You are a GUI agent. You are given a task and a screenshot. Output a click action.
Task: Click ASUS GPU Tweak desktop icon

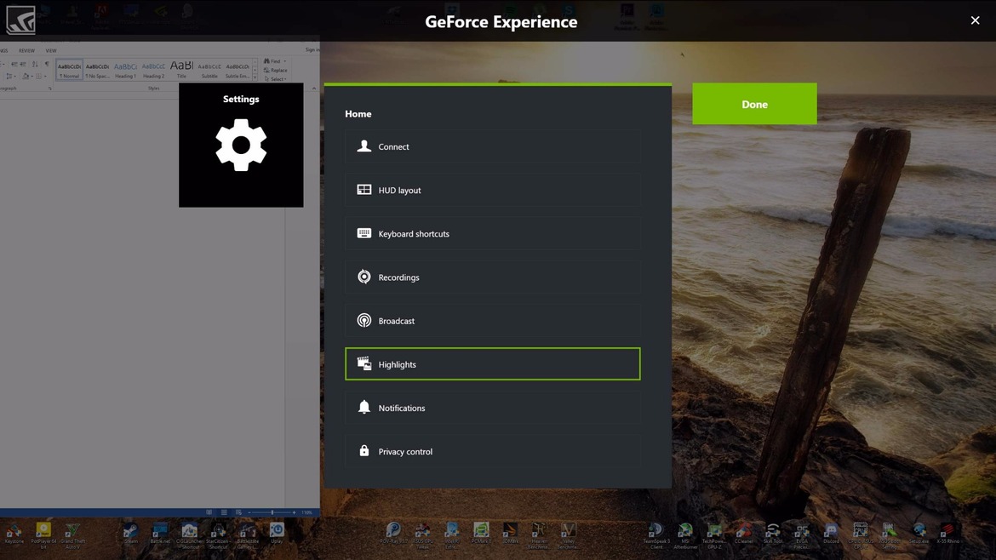(422, 534)
